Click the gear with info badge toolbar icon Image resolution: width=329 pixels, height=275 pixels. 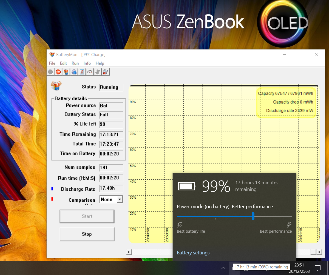tap(74, 72)
